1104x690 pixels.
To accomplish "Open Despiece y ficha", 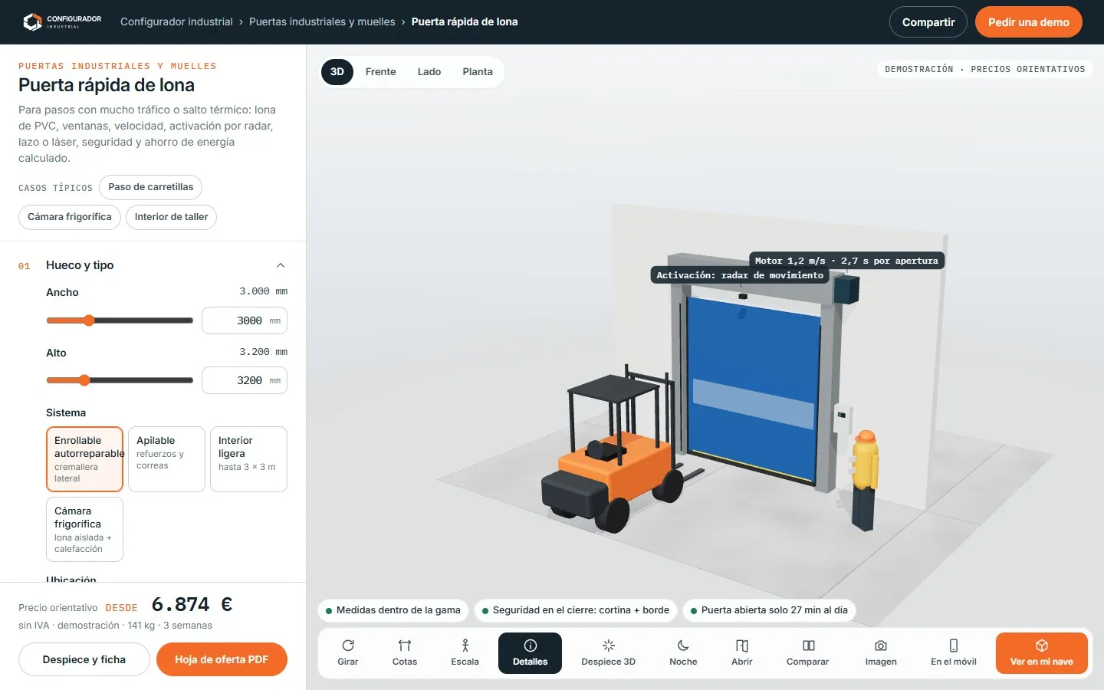I will pyautogui.click(x=84, y=659).
